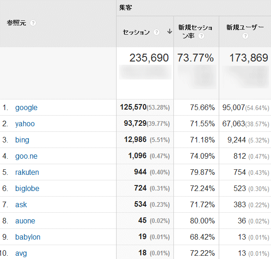Select rakuten sessions value 944
Viewport: 271px width, 259px height.
[140, 172]
